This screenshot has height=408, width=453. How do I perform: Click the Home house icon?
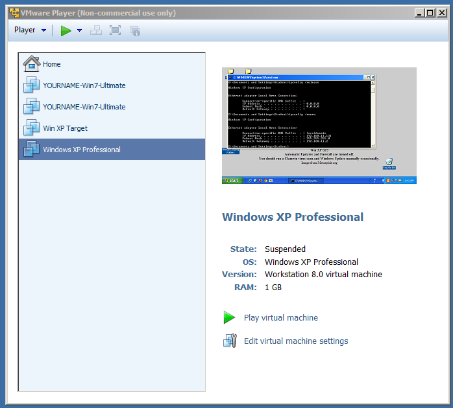[32, 63]
